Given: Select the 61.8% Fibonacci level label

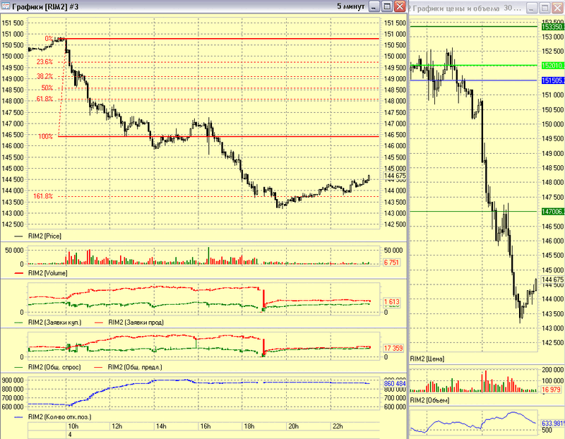Looking at the screenshot, I should coord(44,99).
